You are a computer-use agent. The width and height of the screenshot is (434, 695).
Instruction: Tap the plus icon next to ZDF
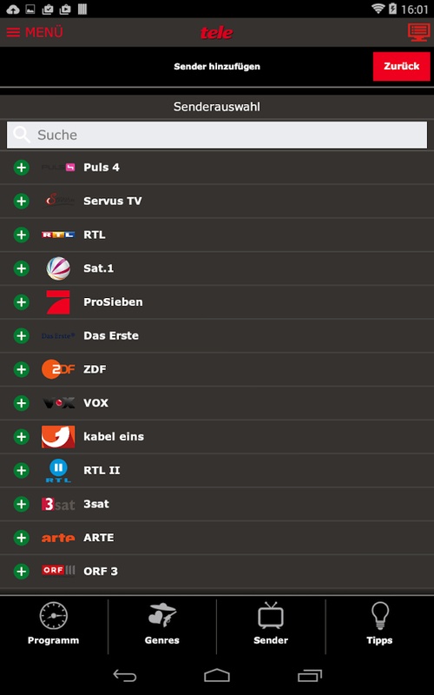(x=21, y=370)
